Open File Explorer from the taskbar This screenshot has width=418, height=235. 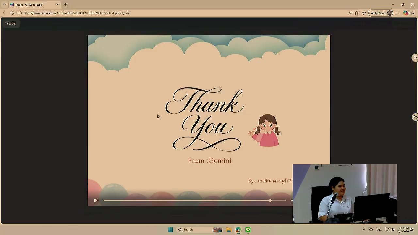pos(229,230)
